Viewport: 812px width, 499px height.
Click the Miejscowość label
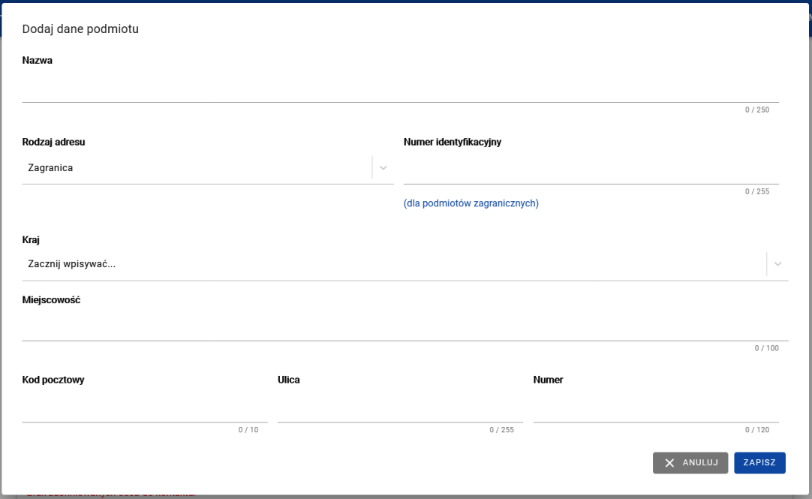pyautogui.click(x=51, y=300)
